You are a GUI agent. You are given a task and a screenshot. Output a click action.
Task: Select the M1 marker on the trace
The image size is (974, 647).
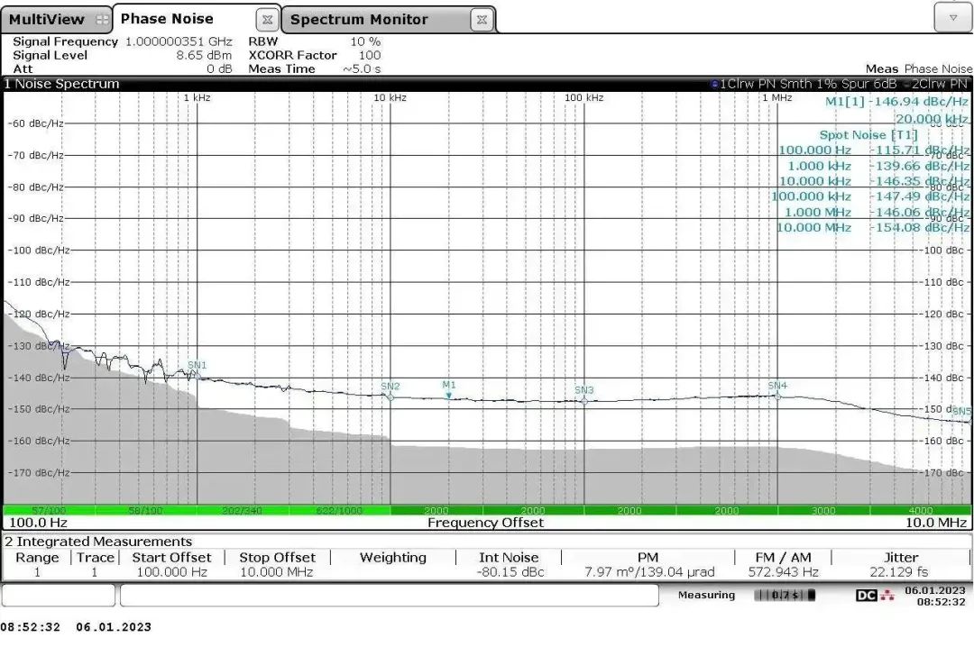(x=448, y=395)
